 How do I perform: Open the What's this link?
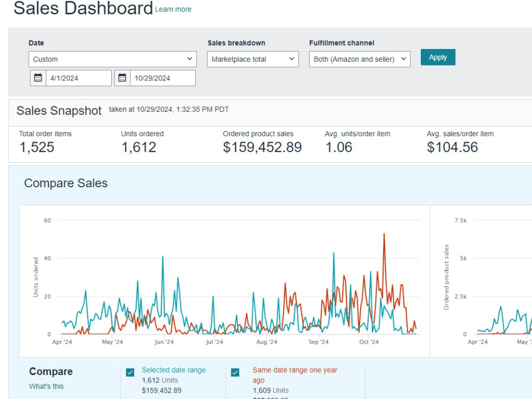pos(46,386)
